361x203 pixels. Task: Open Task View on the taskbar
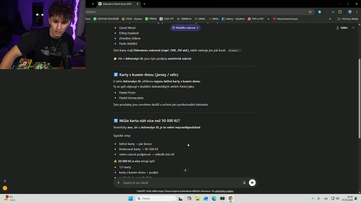180,198
